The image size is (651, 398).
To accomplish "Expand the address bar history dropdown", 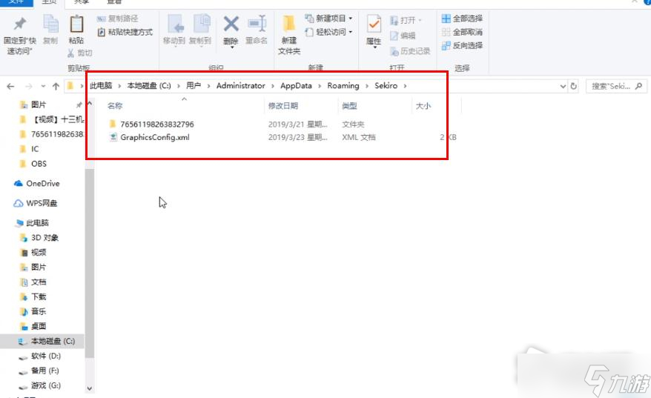I will 563,86.
